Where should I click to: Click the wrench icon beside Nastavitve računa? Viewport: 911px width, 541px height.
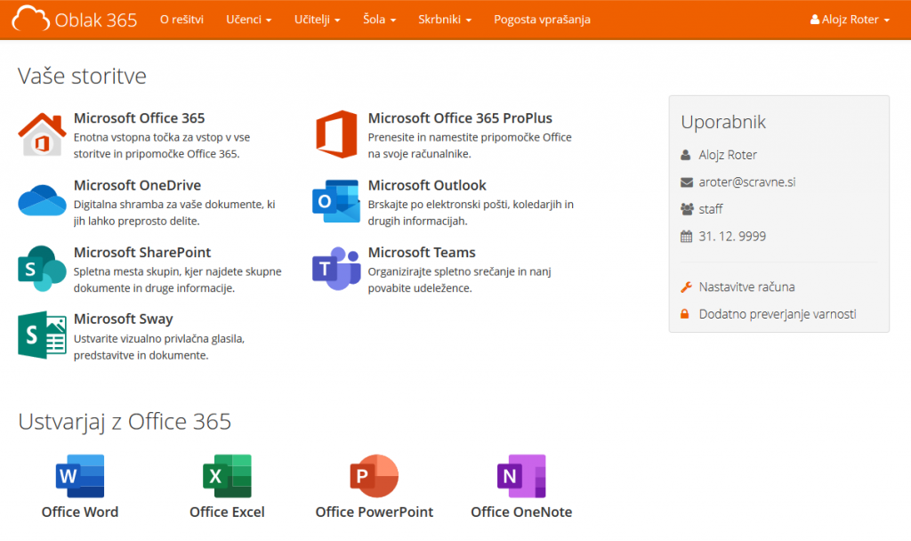tap(686, 287)
